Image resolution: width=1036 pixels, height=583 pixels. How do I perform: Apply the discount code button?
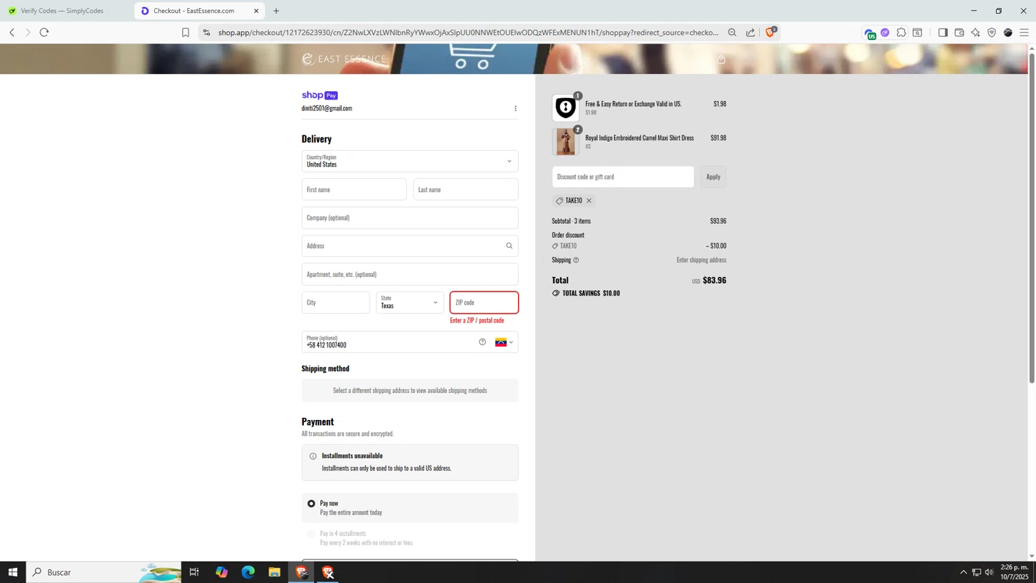pos(713,177)
